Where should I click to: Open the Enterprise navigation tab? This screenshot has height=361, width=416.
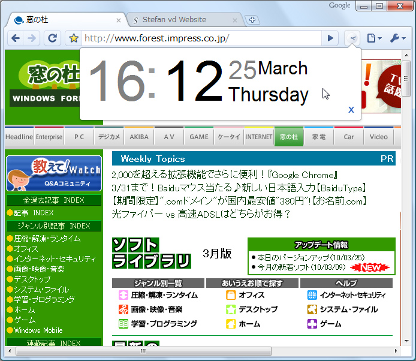coord(49,137)
